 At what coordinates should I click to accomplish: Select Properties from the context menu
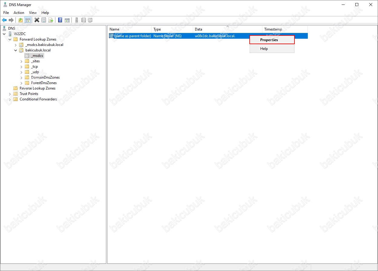269,40
